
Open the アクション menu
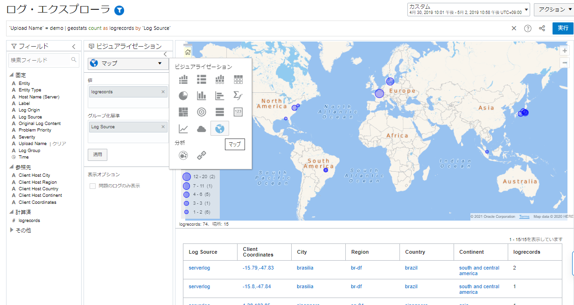point(554,9)
